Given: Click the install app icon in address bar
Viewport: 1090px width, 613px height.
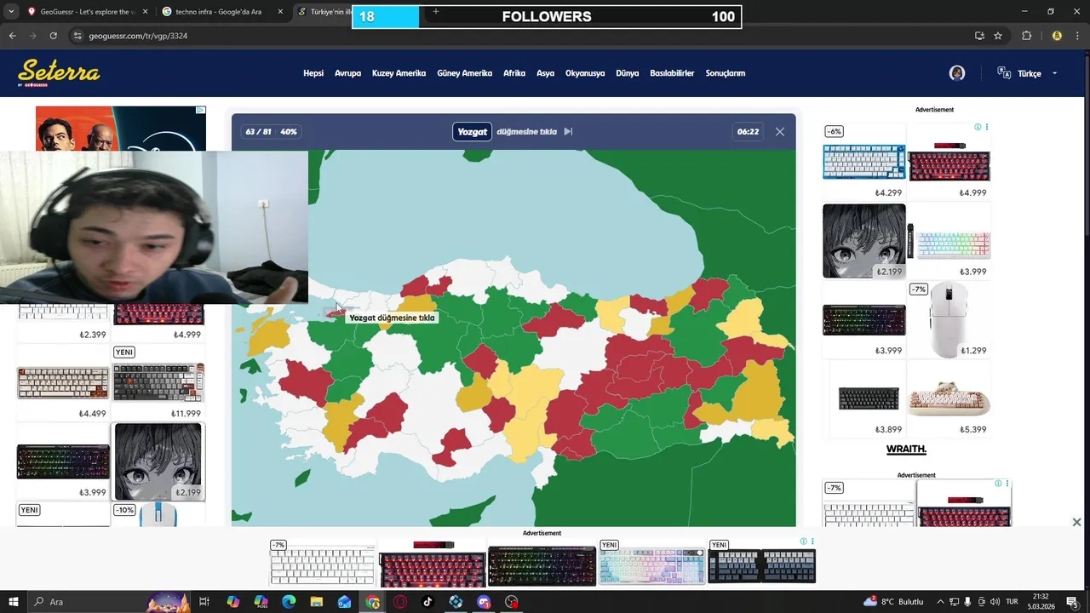Looking at the screenshot, I should pos(979,36).
